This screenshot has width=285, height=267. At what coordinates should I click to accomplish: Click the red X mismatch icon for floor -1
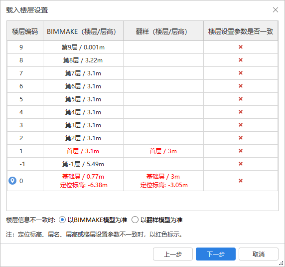click(x=241, y=164)
